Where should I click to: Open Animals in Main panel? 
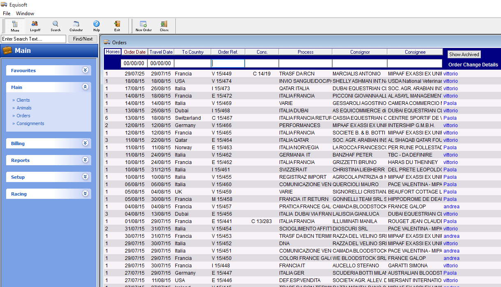(x=24, y=108)
